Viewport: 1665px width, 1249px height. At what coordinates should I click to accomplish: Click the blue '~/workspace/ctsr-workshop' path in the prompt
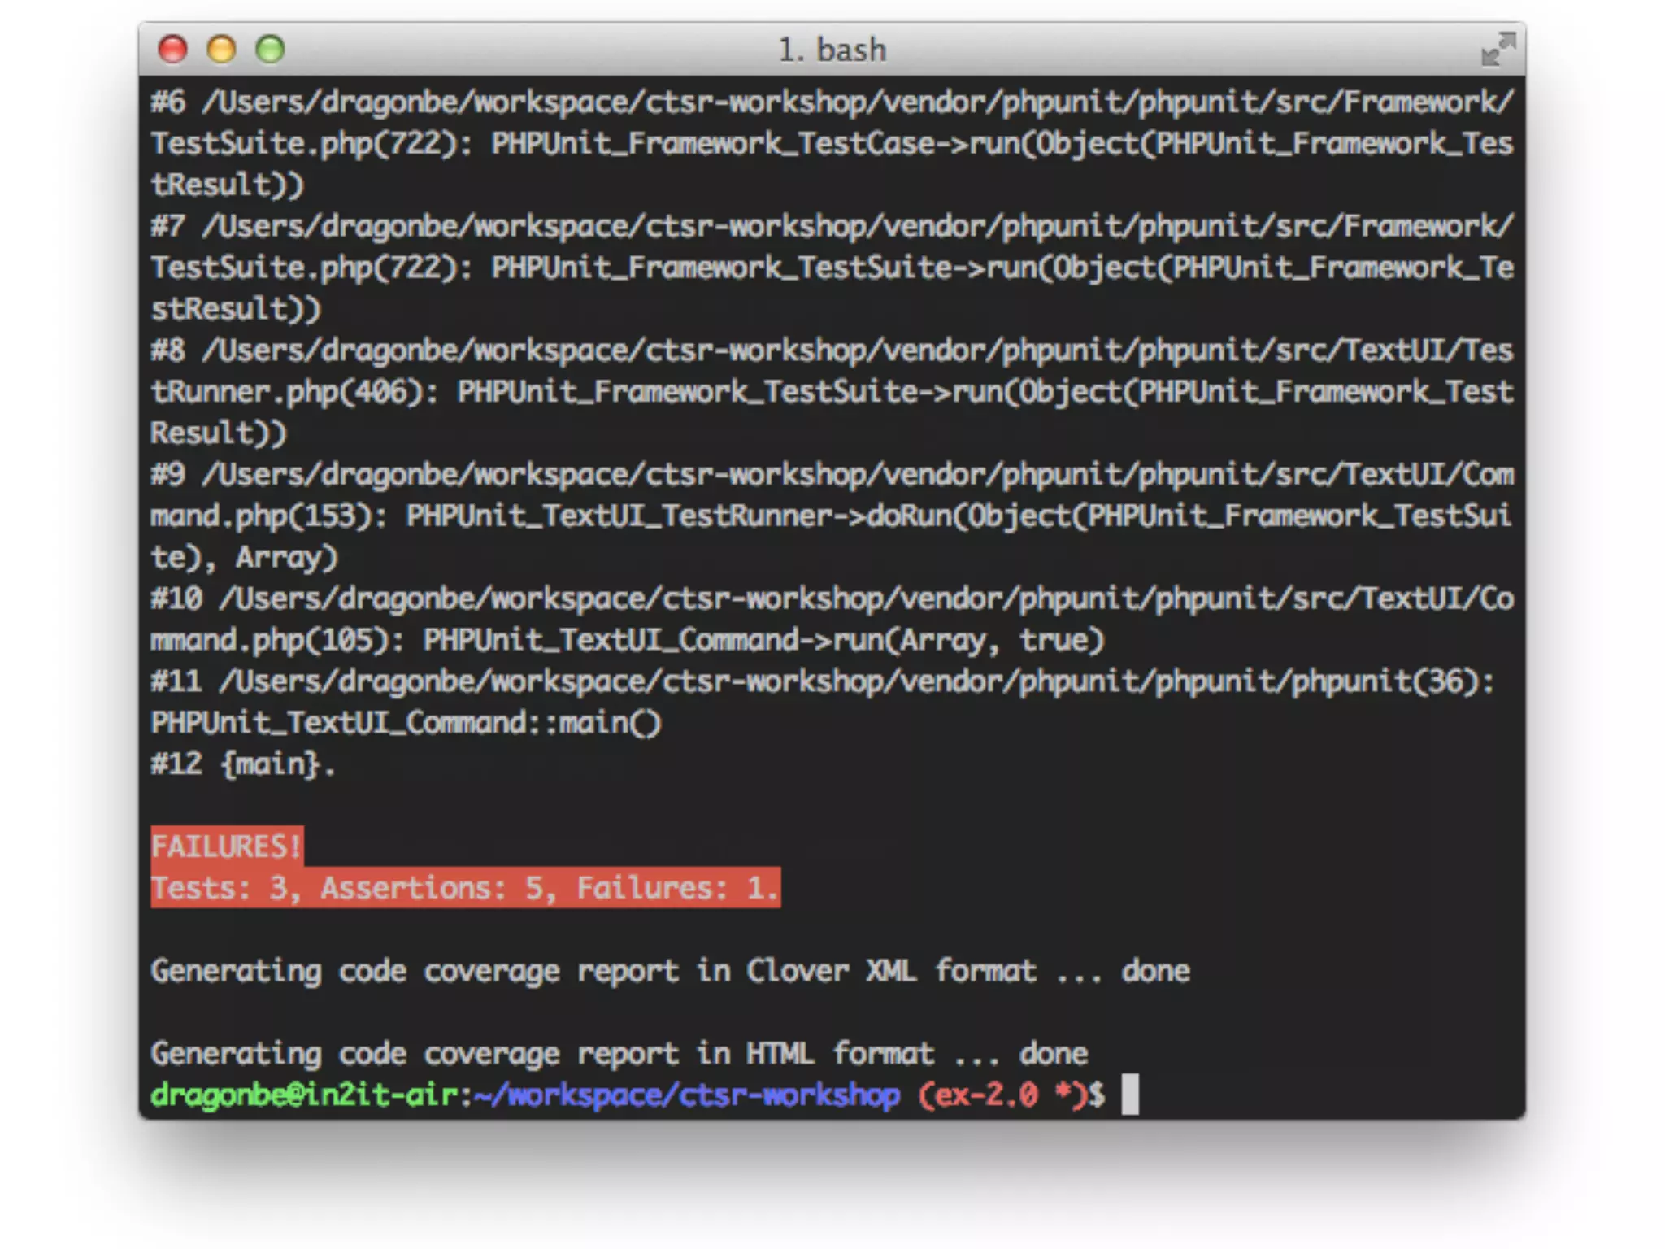pyautogui.click(x=687, y=1095)
